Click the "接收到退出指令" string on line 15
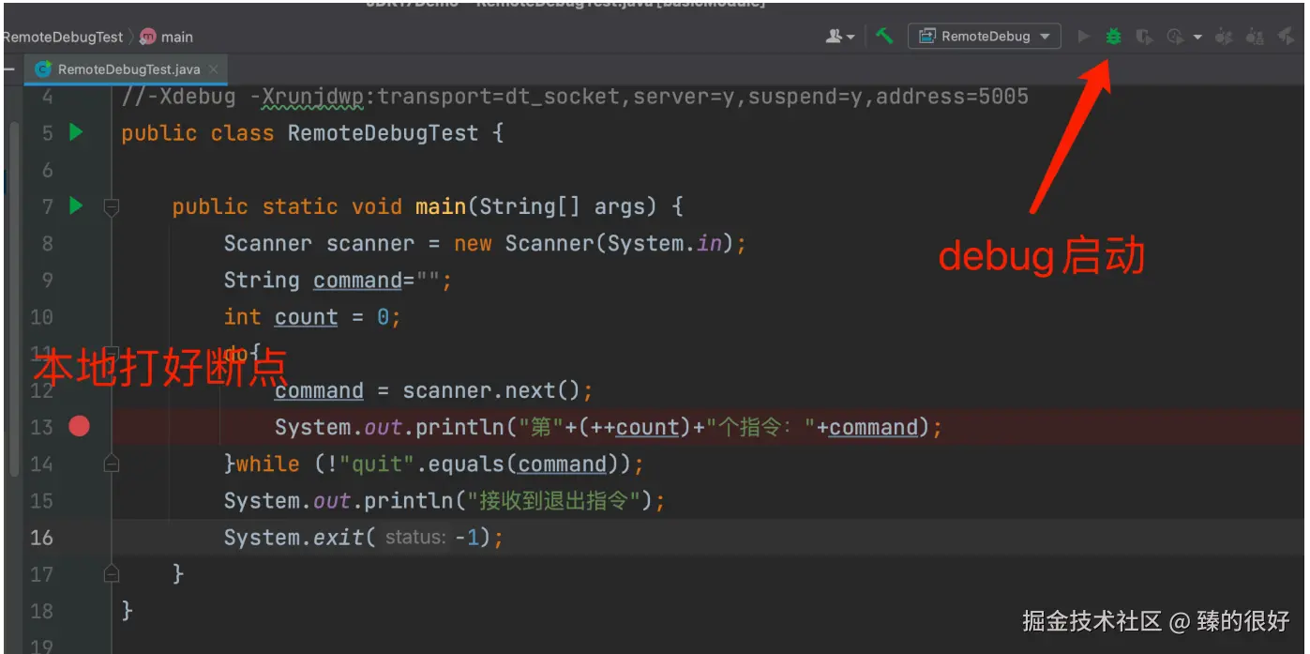This screenshot has width=1310, height=654. click(552, 500)
